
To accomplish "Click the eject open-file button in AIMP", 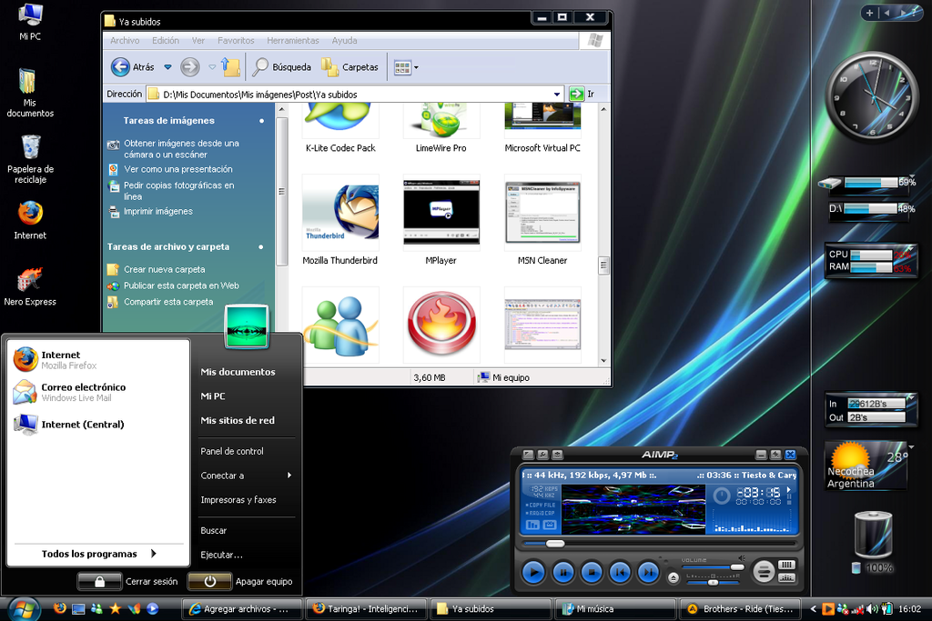I will pos(673,577).
